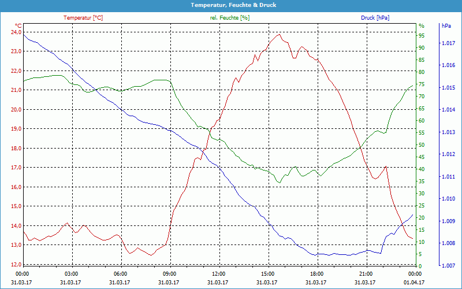Click the 06:00 time axis label
This screenshot has height=289, width=462.
[x=121, y=273]
